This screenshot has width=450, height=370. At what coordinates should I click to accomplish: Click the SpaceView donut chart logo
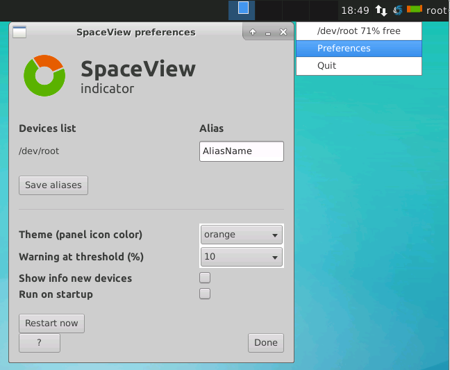click(x=44, y=76)
